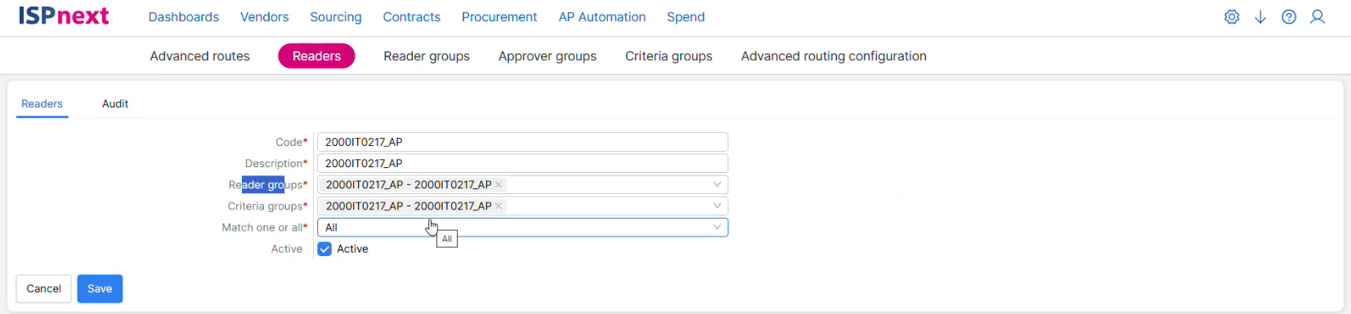Viewport: 1351px width, 314px height.
Task: Go to Advanced routes
Action: [200, 56]
